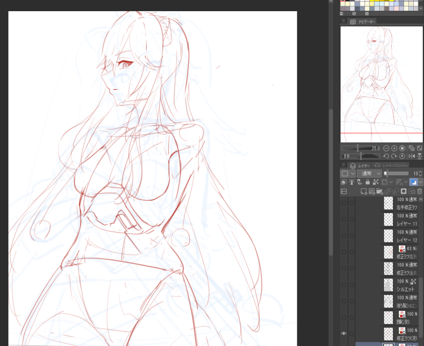The height and width of the screenshot is (346, 424).
Task: Flip the canvas horizontally
Action: coord(412,156)
